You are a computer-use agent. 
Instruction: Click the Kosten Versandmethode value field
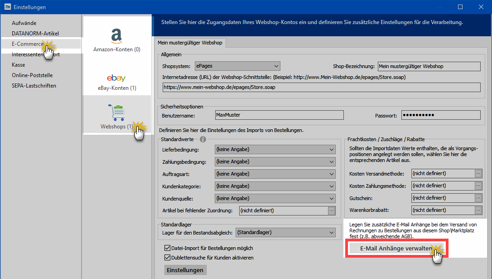443,173
